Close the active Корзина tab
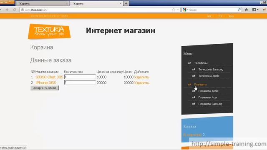Screen dimensions: 267x150 coord(121,3)
